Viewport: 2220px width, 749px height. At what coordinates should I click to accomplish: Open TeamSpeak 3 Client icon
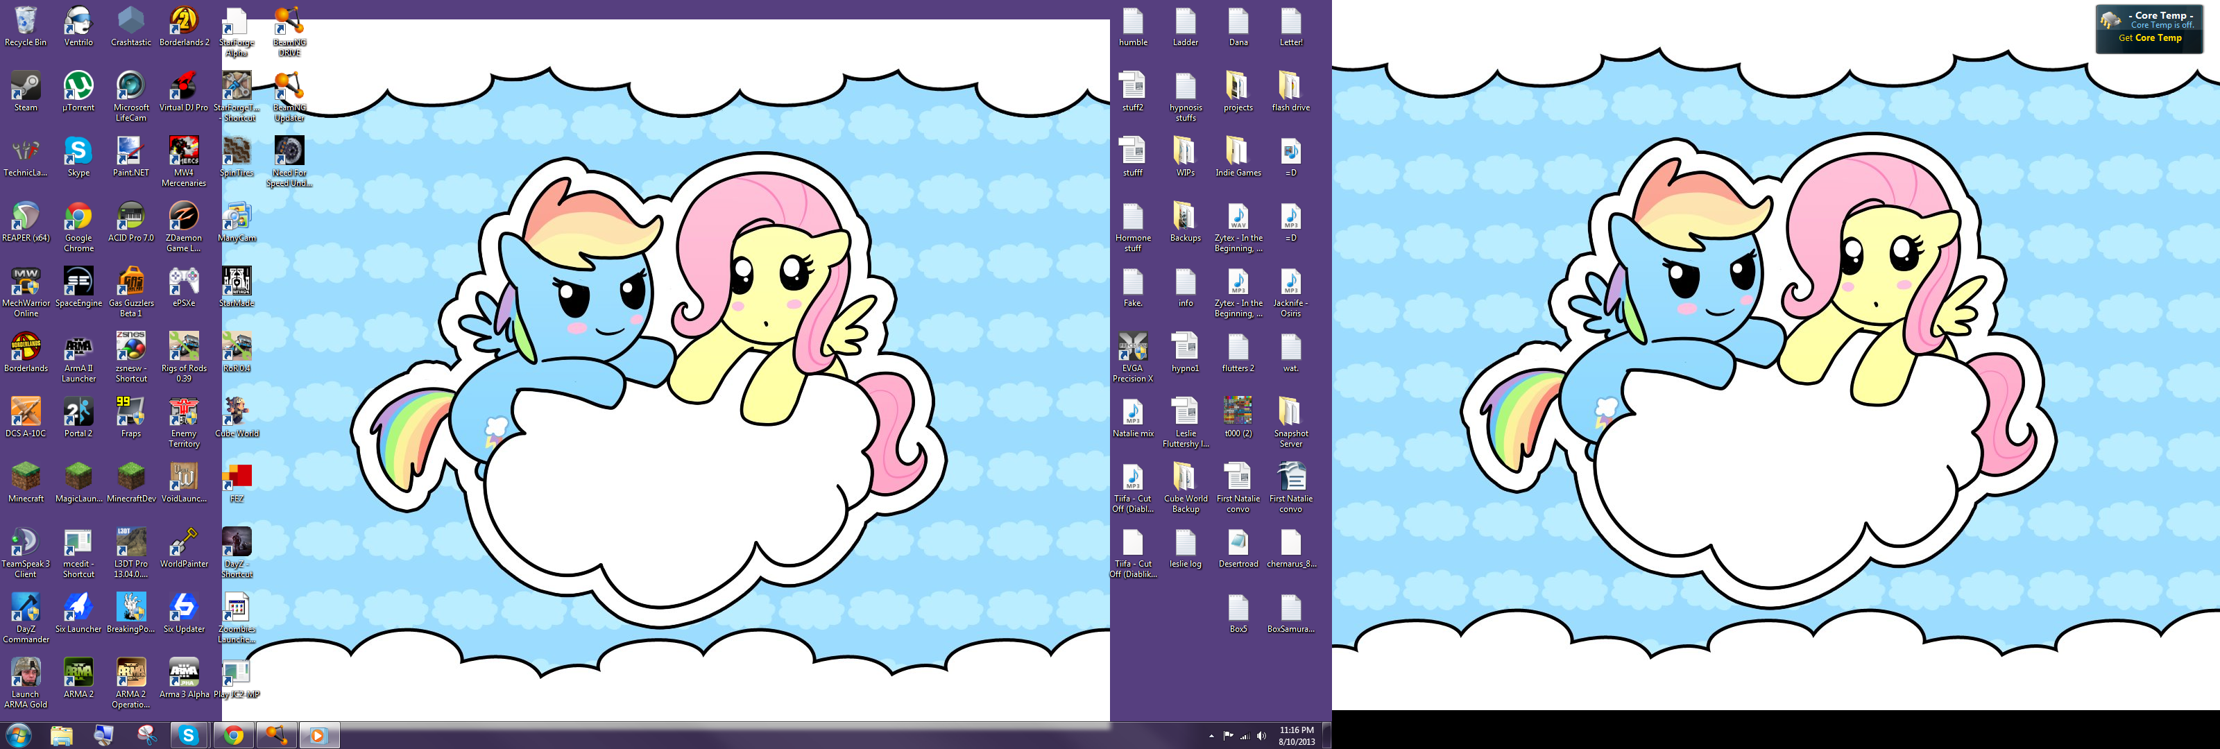26,553
